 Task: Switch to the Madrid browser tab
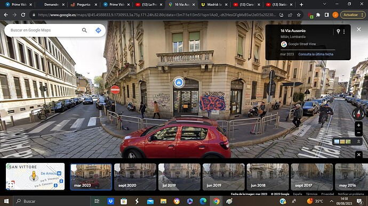[x=214, y=4]
